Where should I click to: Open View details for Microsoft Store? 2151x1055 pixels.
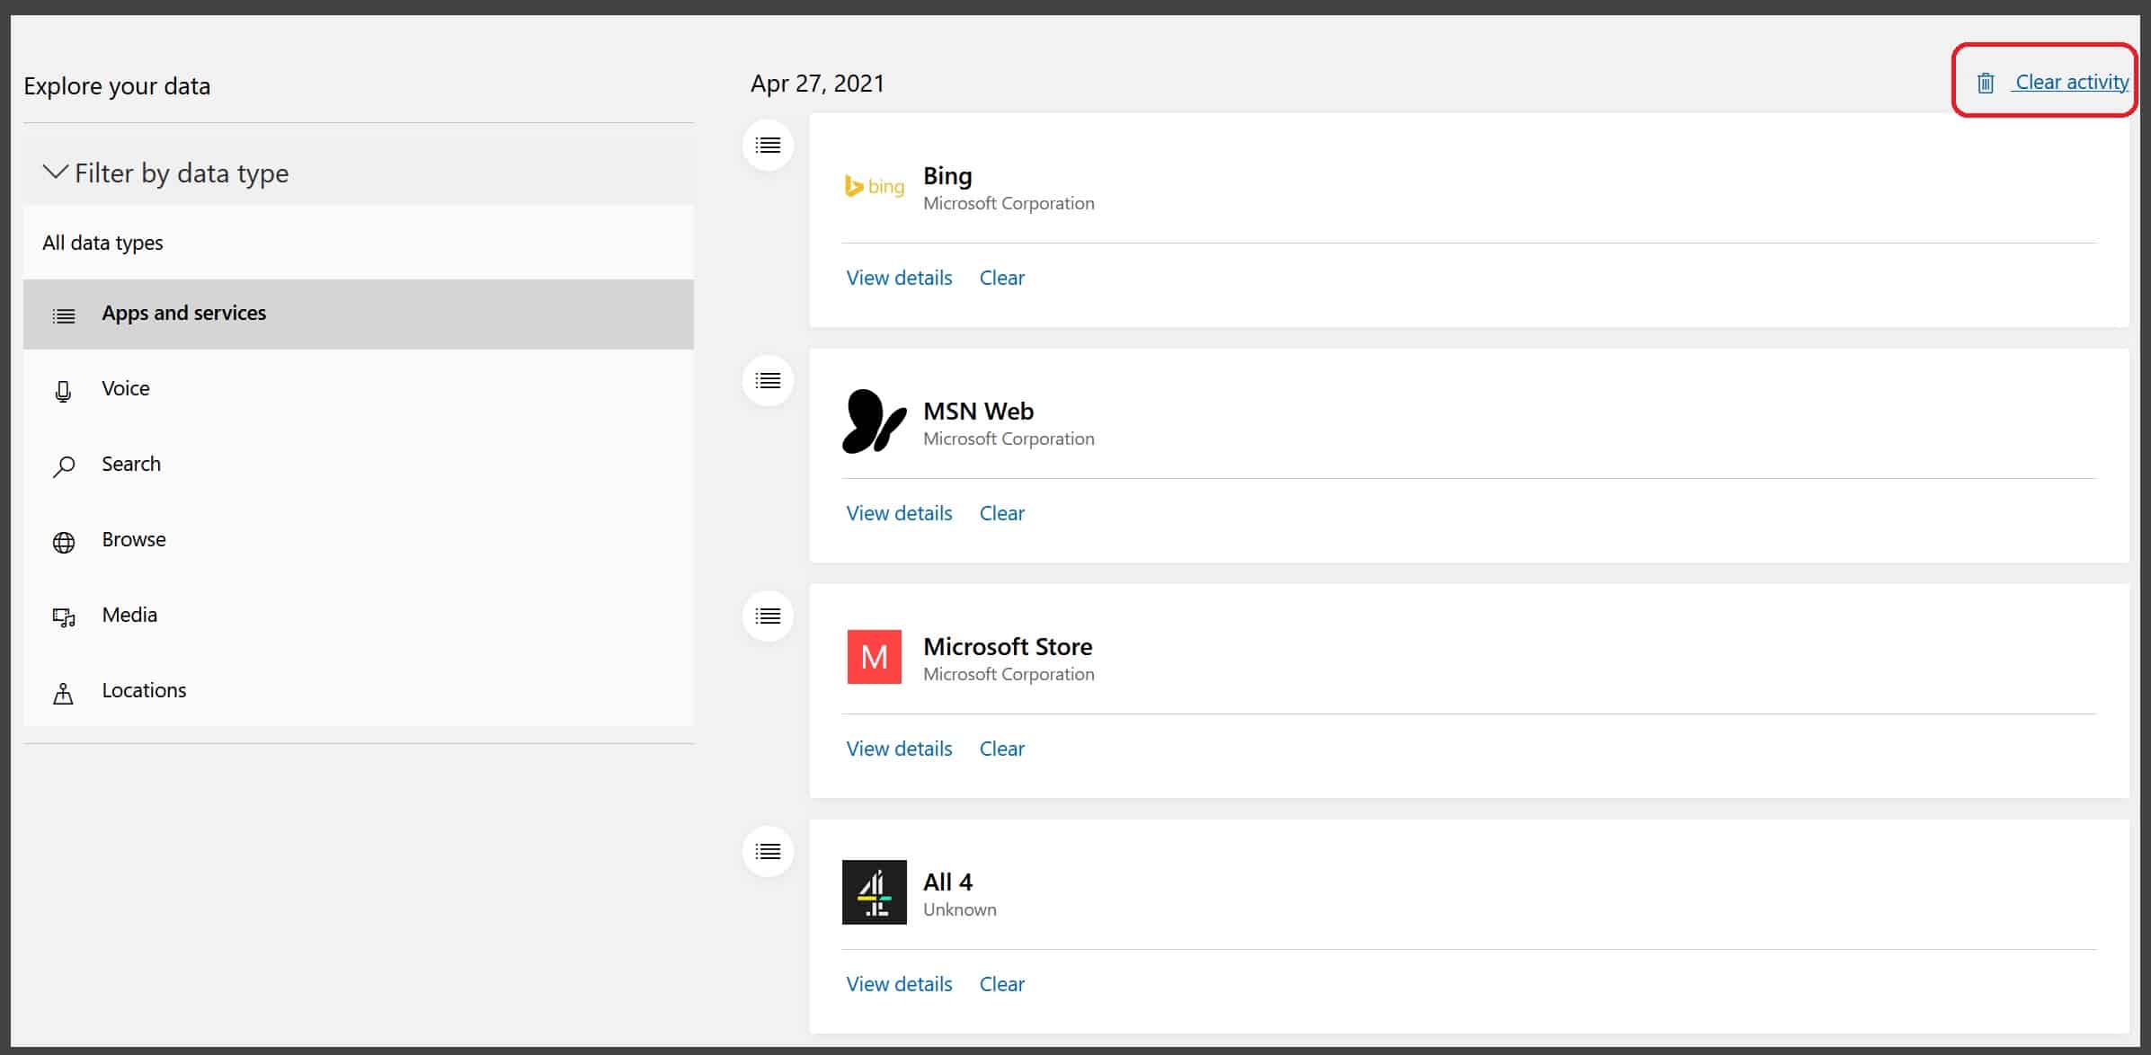(x=899, y=749)
